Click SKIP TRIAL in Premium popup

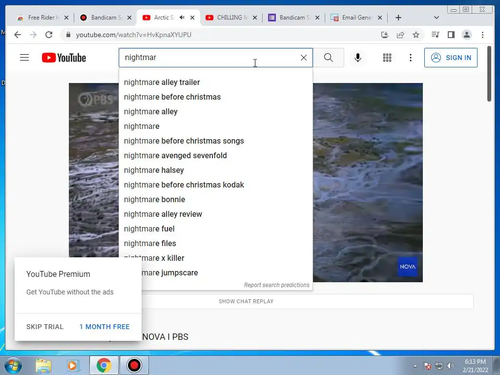pyautogui.click(x=45, y=327)
